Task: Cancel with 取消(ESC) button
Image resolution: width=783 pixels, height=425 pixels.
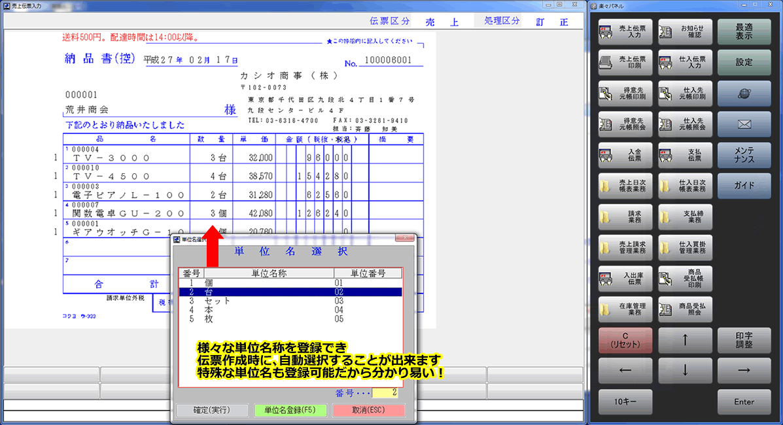Action: tap(368, 411)
